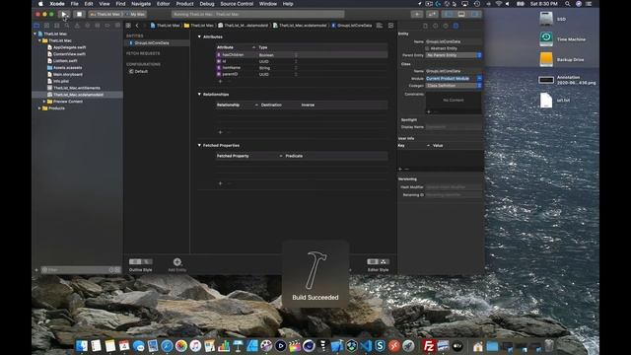Select the Default configuration
The image size is (631, 355).
141,71
